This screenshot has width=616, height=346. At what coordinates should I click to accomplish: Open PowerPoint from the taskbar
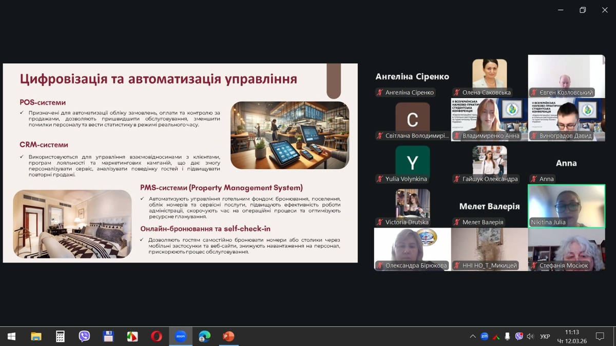point(228,336)
